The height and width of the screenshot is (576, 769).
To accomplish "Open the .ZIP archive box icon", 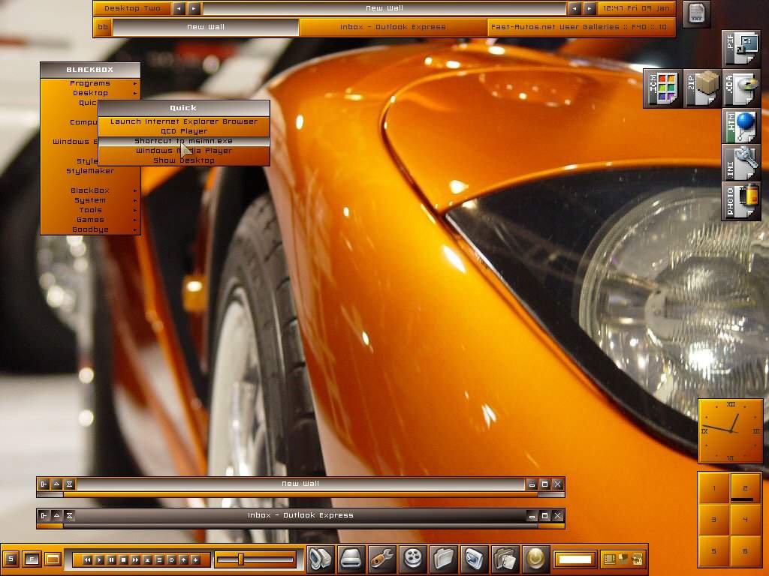I will coord(702,88).
